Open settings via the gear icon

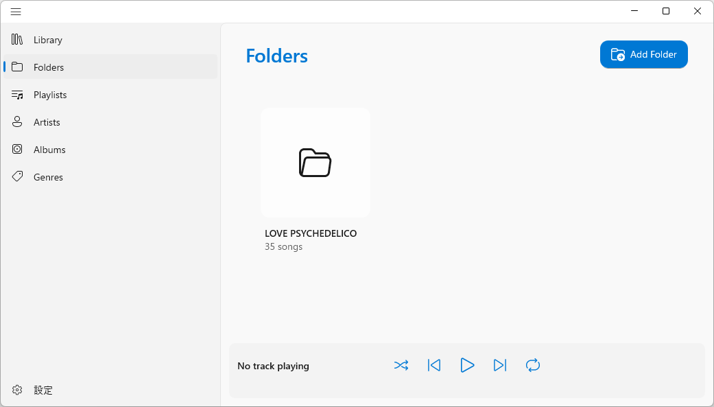(x=18, y=390)
